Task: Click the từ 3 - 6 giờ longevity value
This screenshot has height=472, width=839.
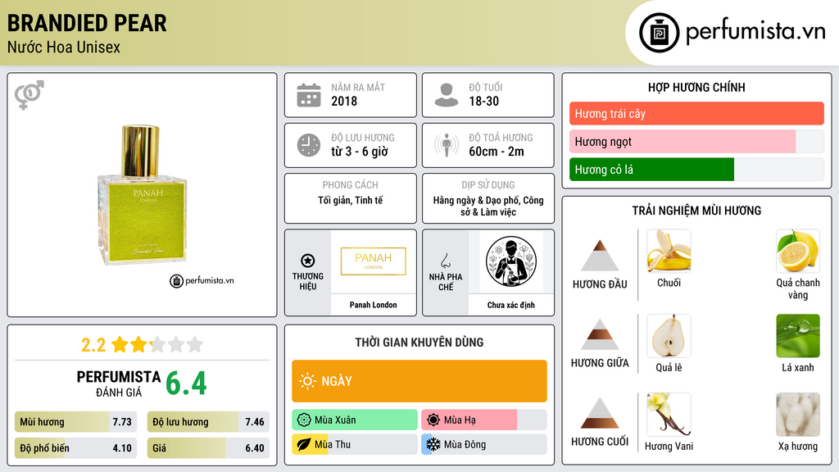Action: tap(360, 152)
